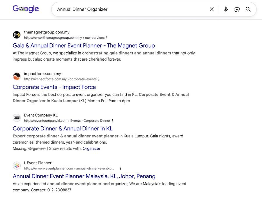Click eventcompanykl.com Events Corporate Dinner breadcrumb

coord(67,121)
